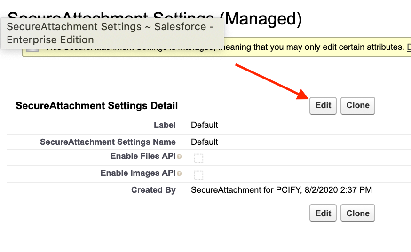This screenshot has height=252, width=411.
Task: Open help icon beside Enable Files API
Action: coord(179,157)
